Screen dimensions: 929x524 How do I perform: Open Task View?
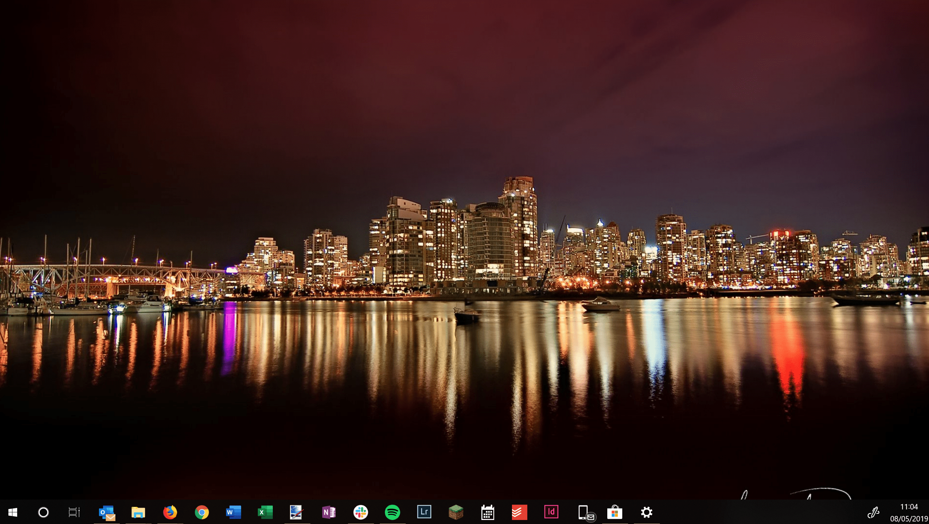tap(74, 512)
